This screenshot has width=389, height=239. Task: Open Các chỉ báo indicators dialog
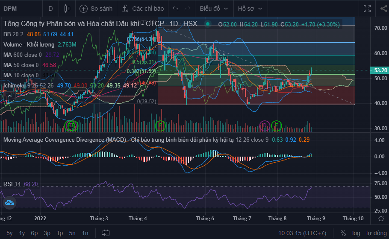click(x=143, y=9)
